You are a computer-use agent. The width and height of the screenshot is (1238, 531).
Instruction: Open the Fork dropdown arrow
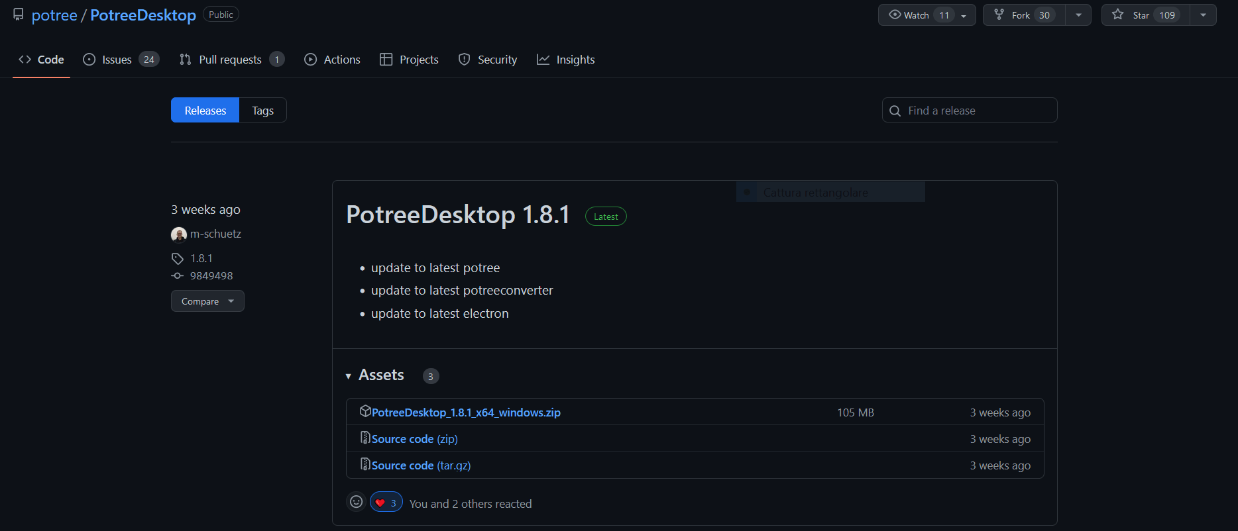[x=1078, y=15]
